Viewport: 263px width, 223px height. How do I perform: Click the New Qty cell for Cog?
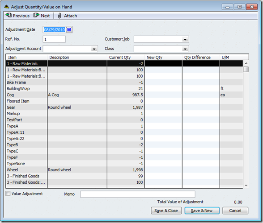[163, 95]
